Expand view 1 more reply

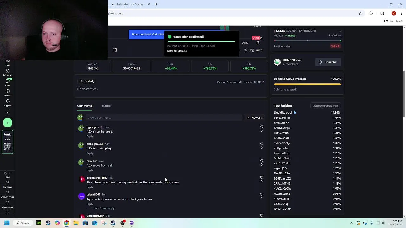[104, 208]
